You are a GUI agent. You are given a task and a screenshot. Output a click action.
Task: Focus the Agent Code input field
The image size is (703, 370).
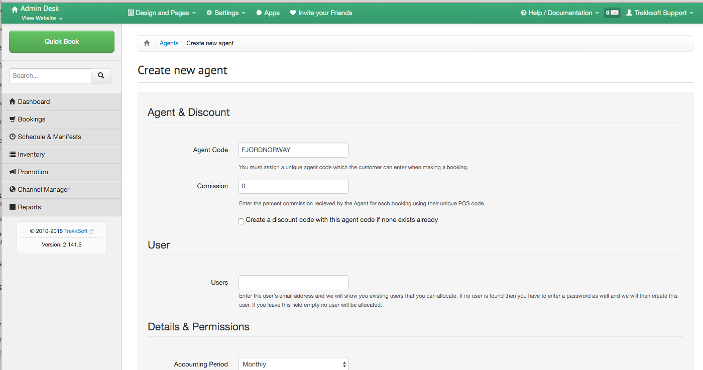click(293, 150)
